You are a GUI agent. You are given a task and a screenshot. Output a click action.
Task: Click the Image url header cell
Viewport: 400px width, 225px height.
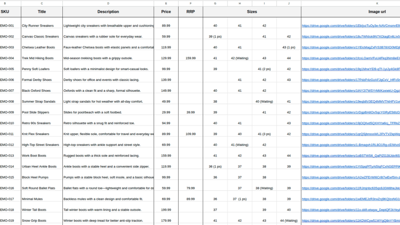pos(377,12)
